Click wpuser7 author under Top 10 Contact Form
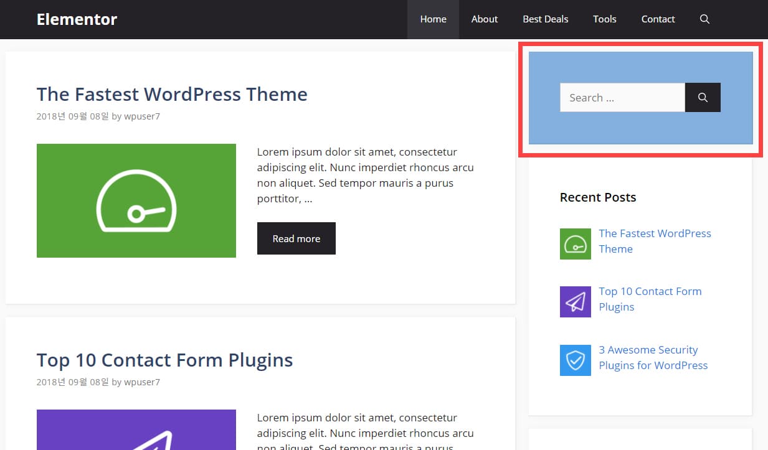The width and height of the screenshot is (768, 450). (x=142, y=382)
